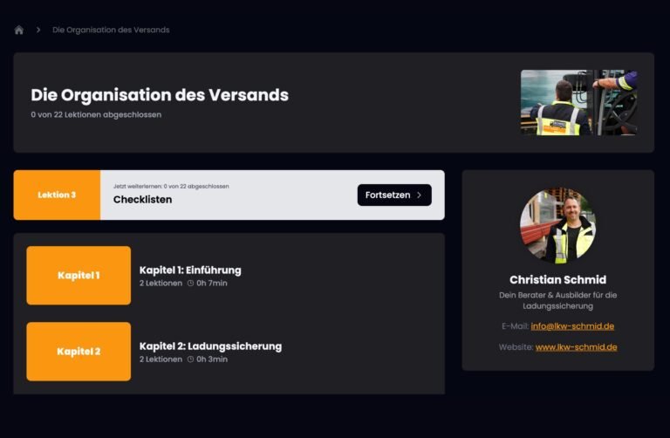Click the arrow inside the Fortsetzen button
The height and width of the screenshot is (438, 670).
[419, 195]
